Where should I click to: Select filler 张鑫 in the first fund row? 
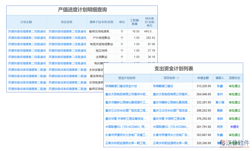click(220, 86)
